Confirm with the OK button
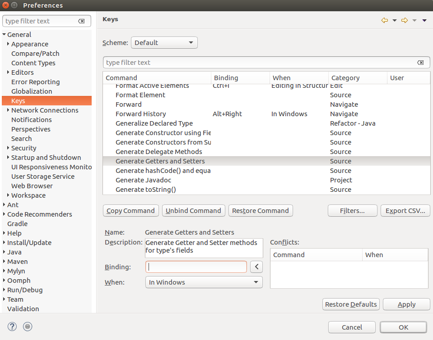Screen dimensions: 433x340 coord(404,327)
